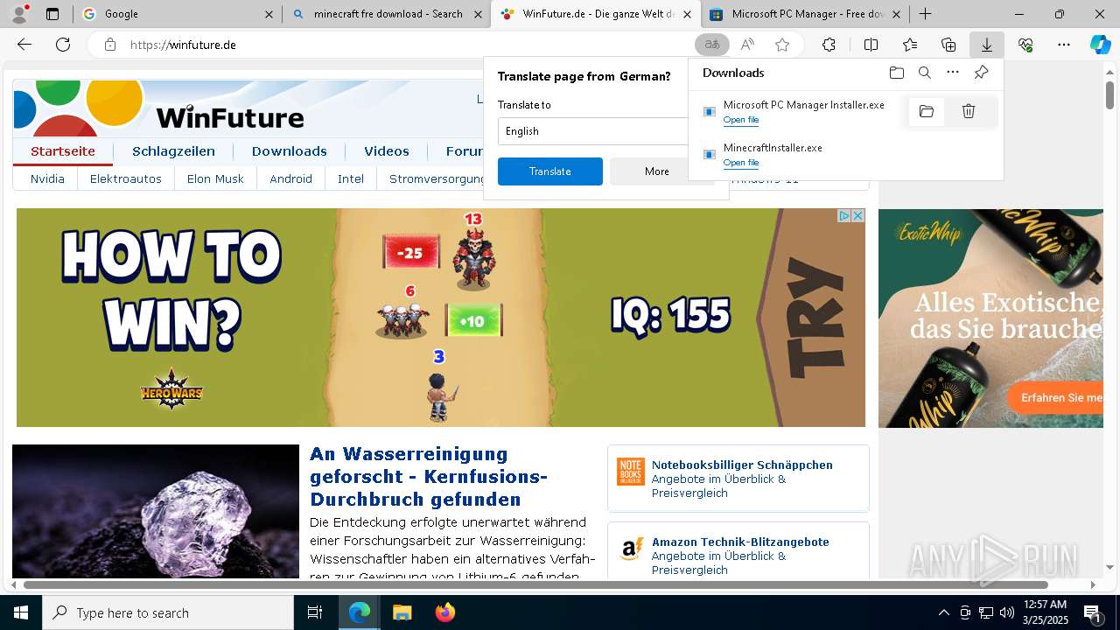This screenshot has height=630, width=1120.
Task: Open the tab actions menu icon
Action: pos(52,14)
